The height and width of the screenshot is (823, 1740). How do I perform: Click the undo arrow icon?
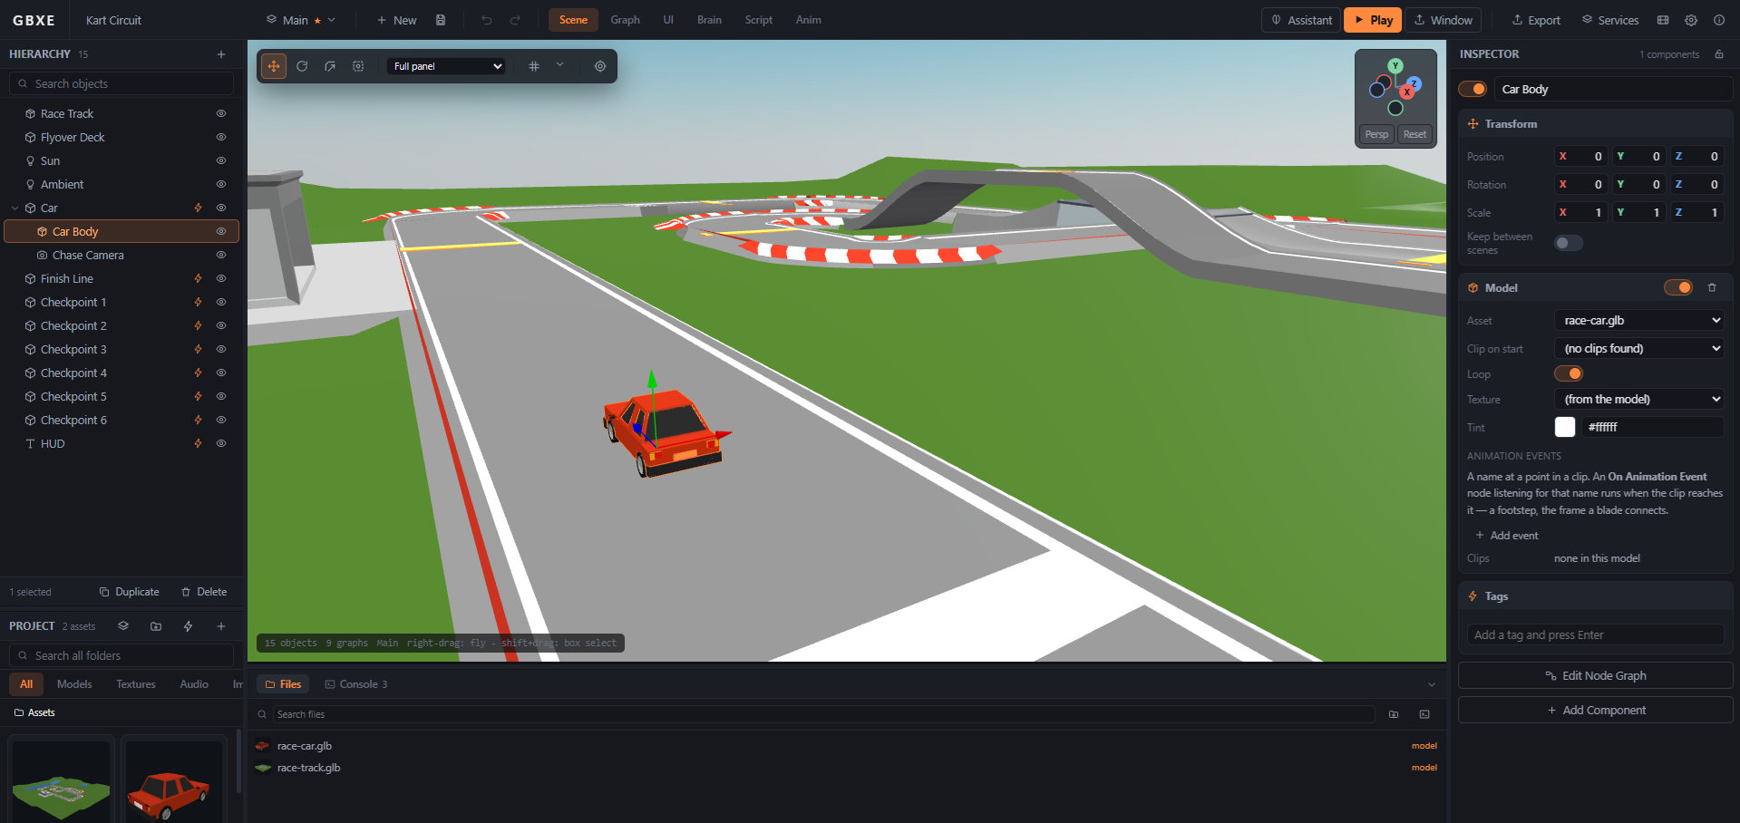click(486, 20)
